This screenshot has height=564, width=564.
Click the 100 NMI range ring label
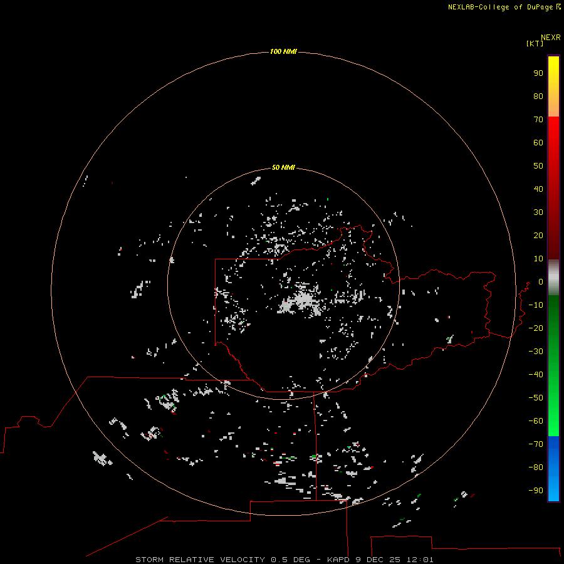pos(283,51)
